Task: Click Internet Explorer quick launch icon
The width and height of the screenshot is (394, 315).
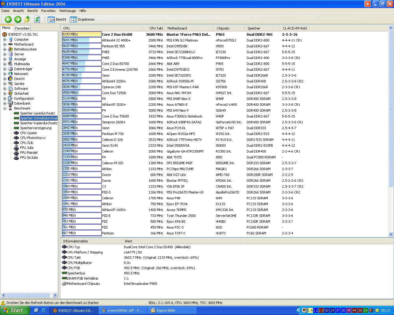Action: click(43, 310)
